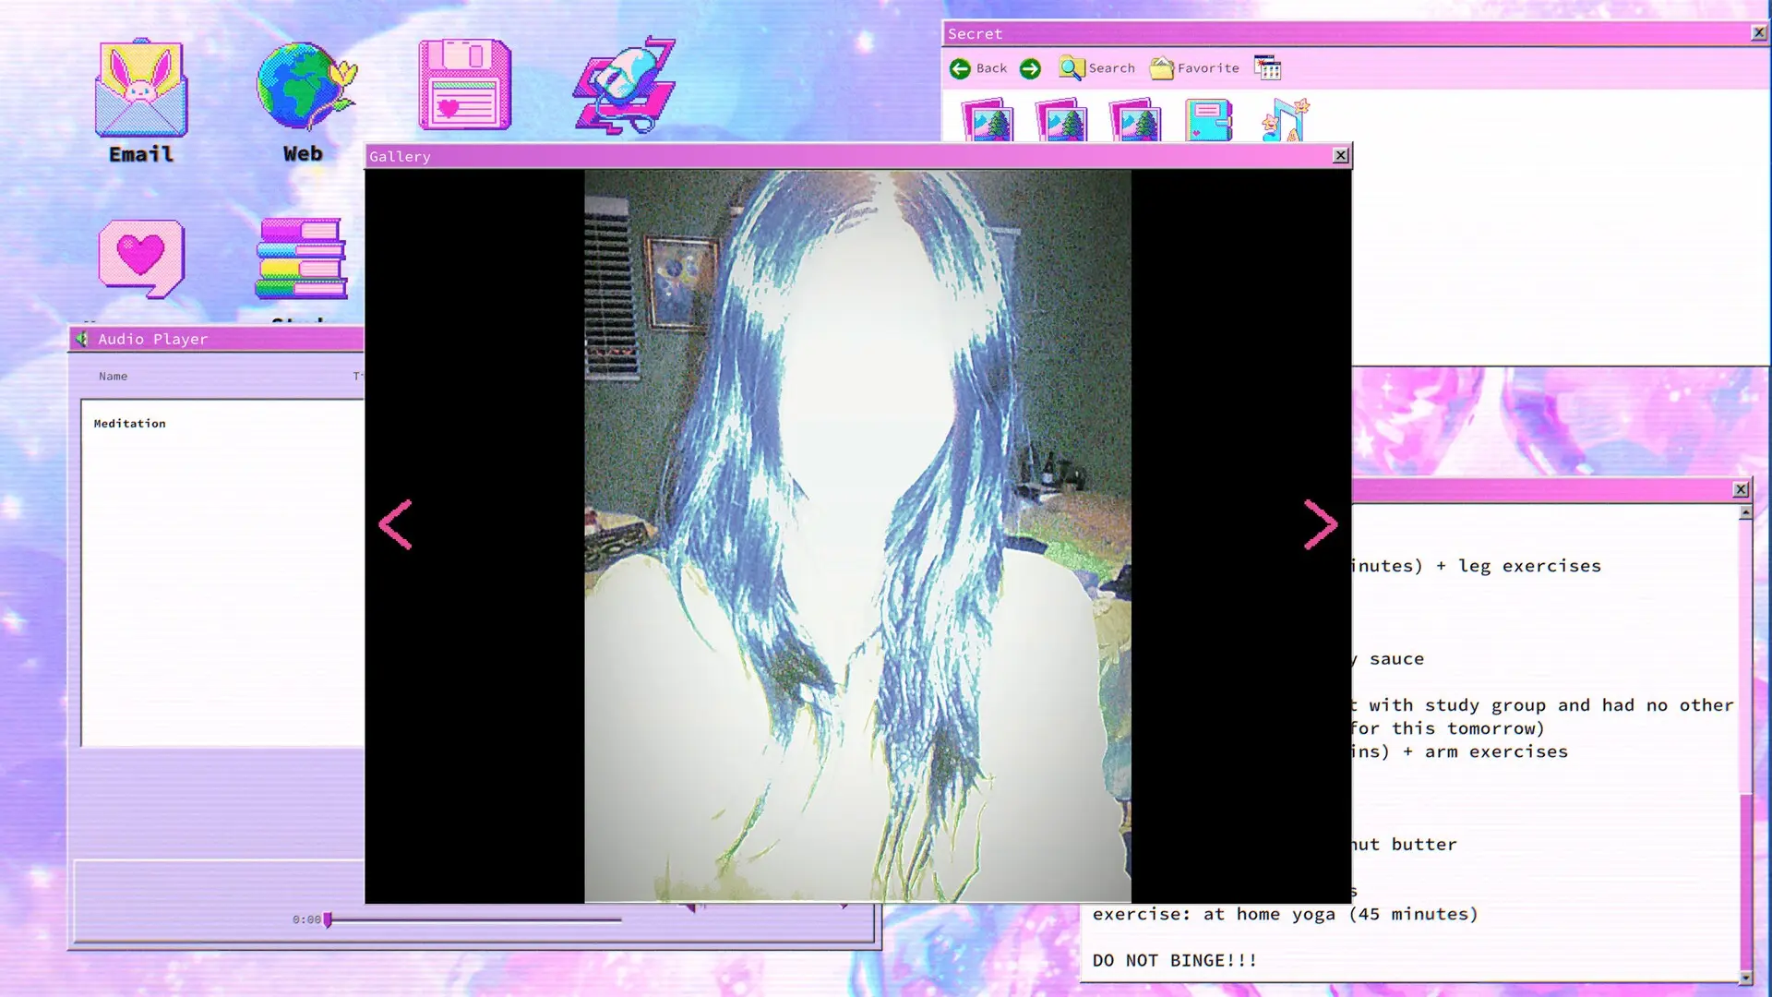This screenshot has height=997, width=1772.
Task: Click the Search magnifier icon in Secret window
Action: pos(1071,67)
